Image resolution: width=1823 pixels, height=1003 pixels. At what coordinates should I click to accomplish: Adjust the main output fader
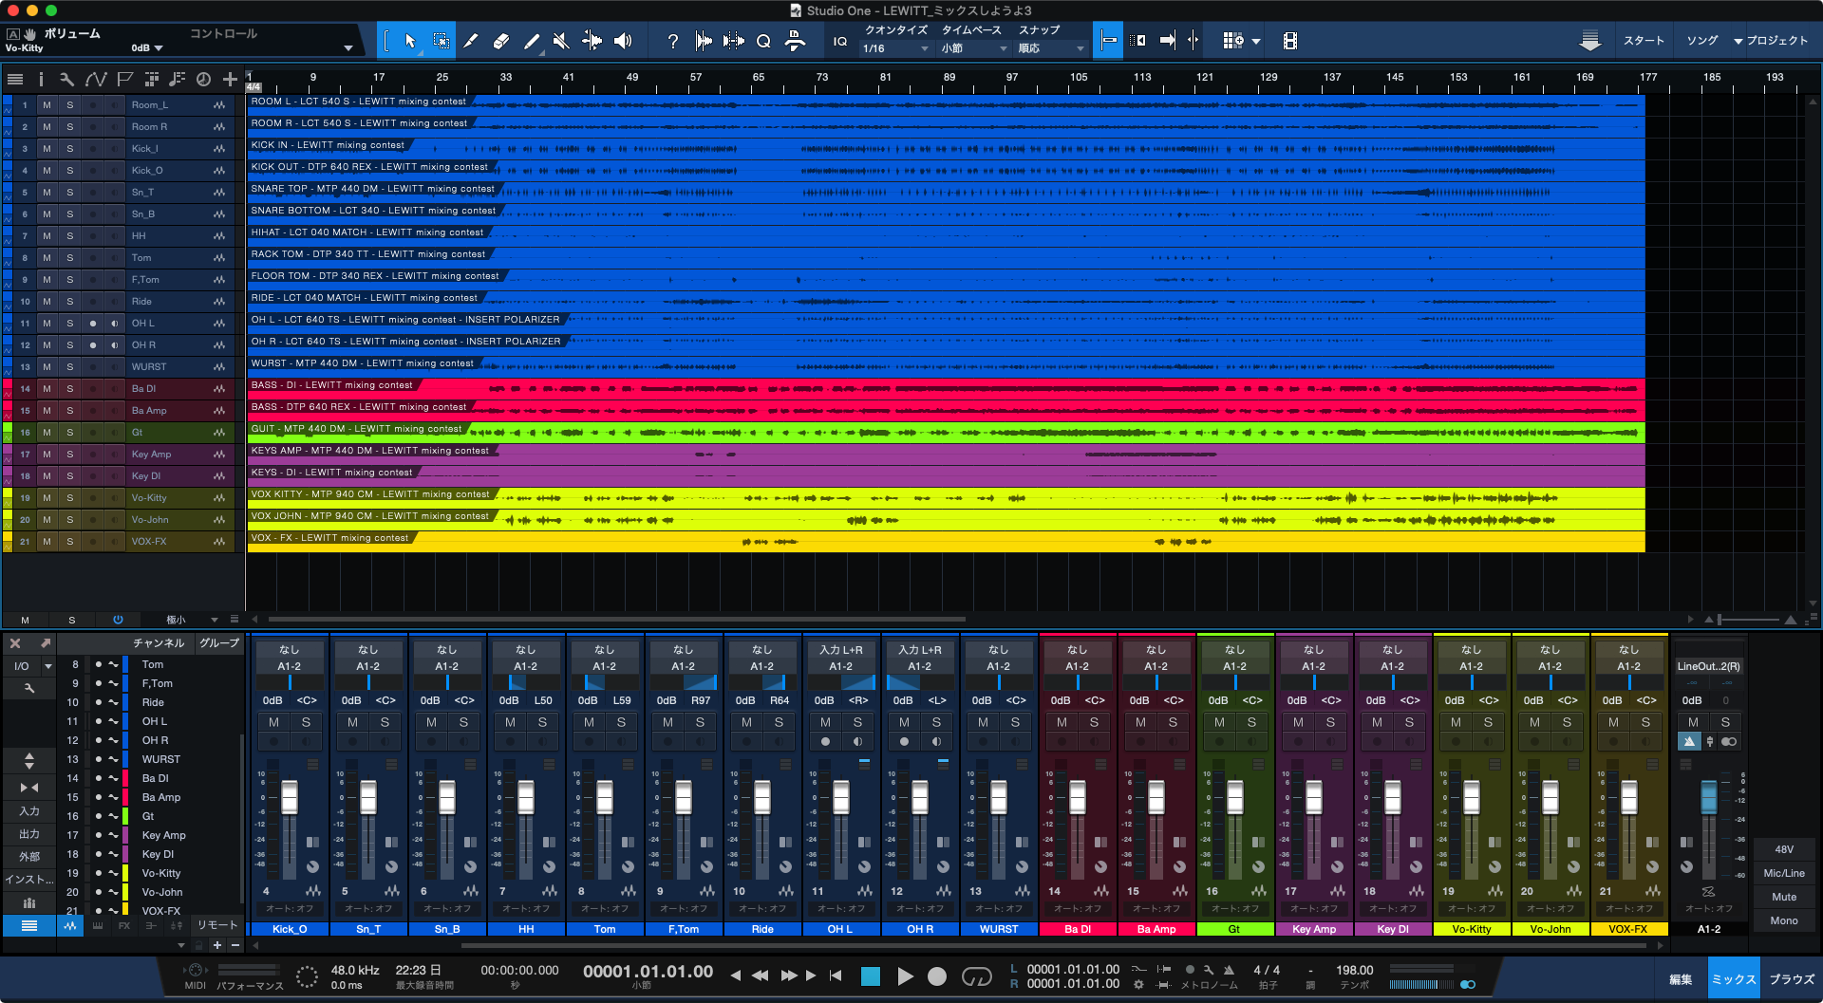[1708, 798]
